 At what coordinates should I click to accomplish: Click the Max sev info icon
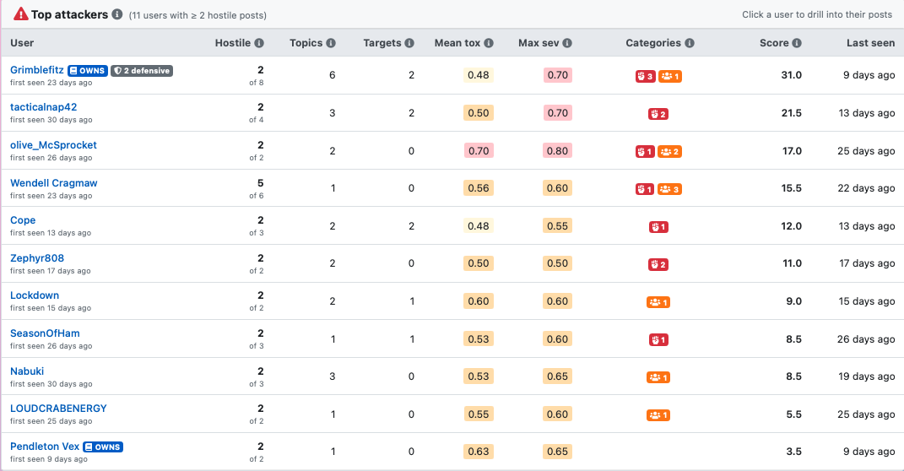click(567, 43)
